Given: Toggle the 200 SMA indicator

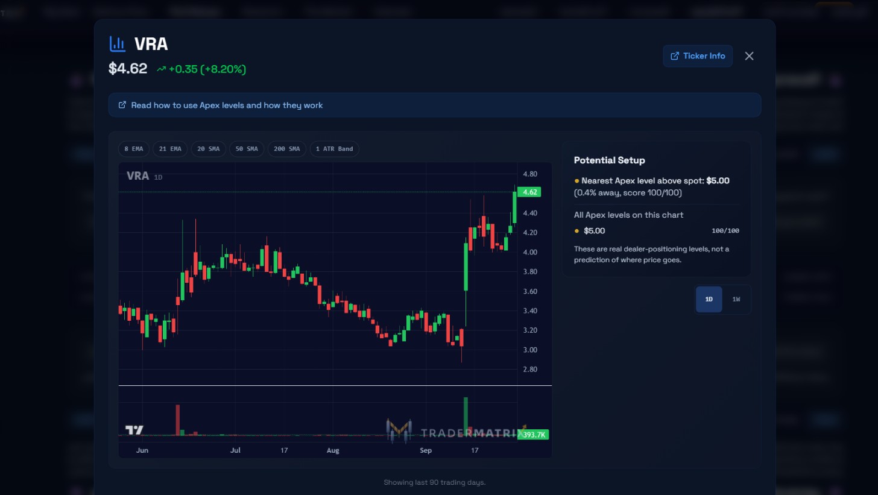Looking at the screenshot, I should coord(287,149).
